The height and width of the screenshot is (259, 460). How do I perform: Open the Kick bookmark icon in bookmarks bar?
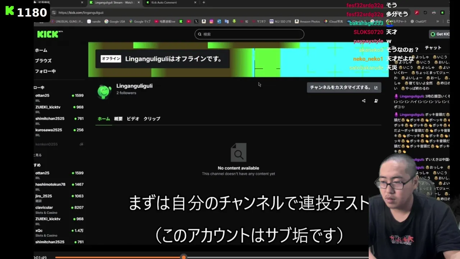[181, 22]
